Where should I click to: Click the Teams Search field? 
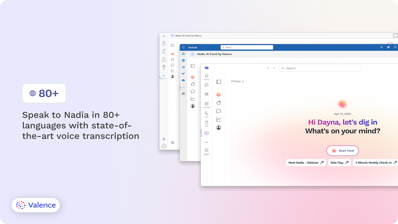tap(320, 68)
